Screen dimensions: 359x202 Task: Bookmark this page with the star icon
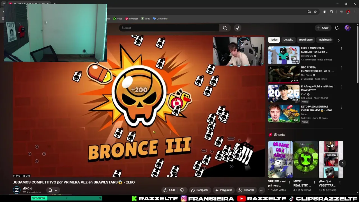(315, 12)
